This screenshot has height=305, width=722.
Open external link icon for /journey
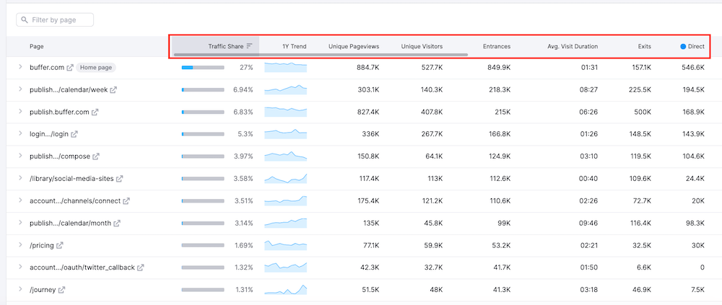(x=62, y=290)
